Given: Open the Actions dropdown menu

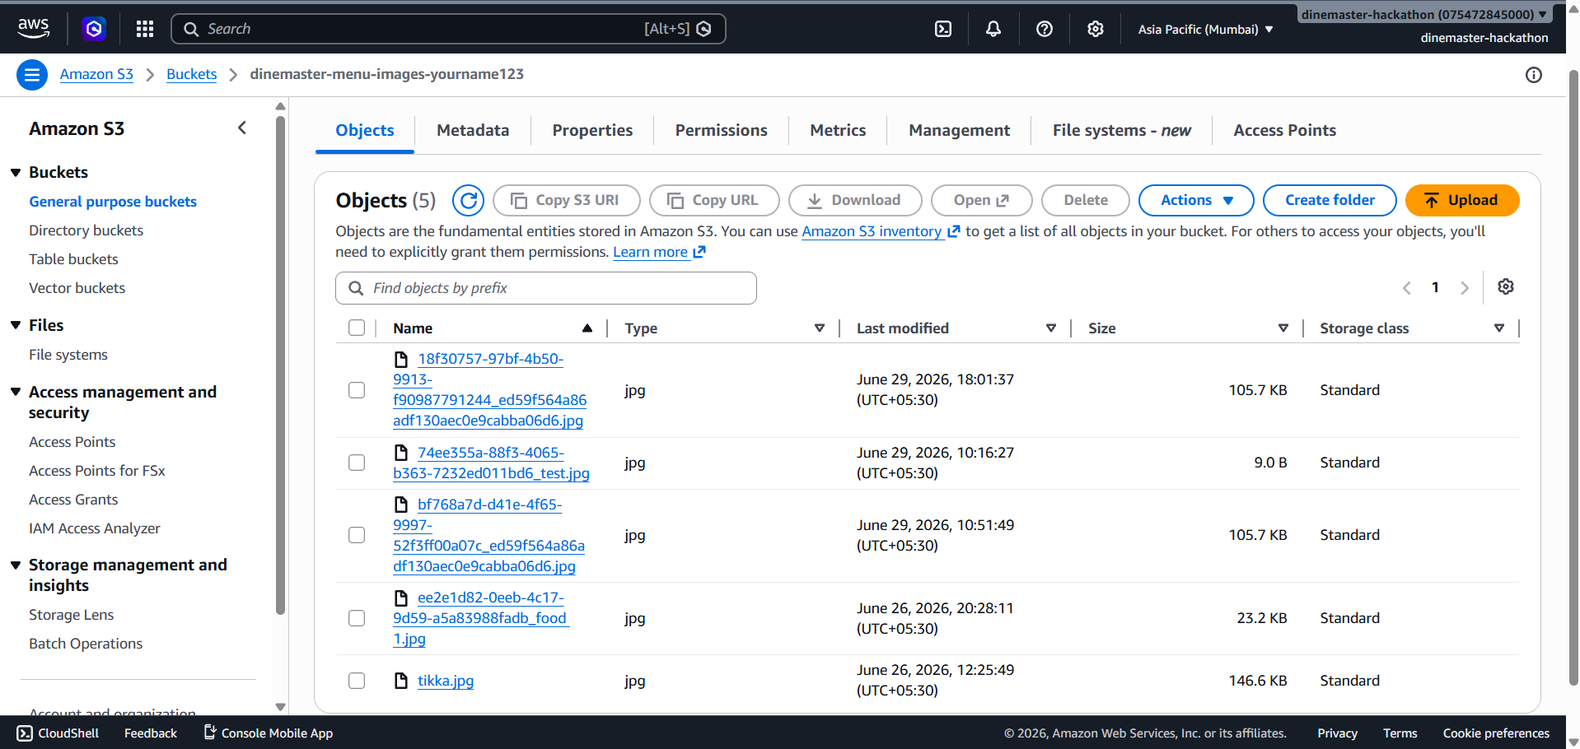Looking at the screenshot, I should click(1196, 200).
